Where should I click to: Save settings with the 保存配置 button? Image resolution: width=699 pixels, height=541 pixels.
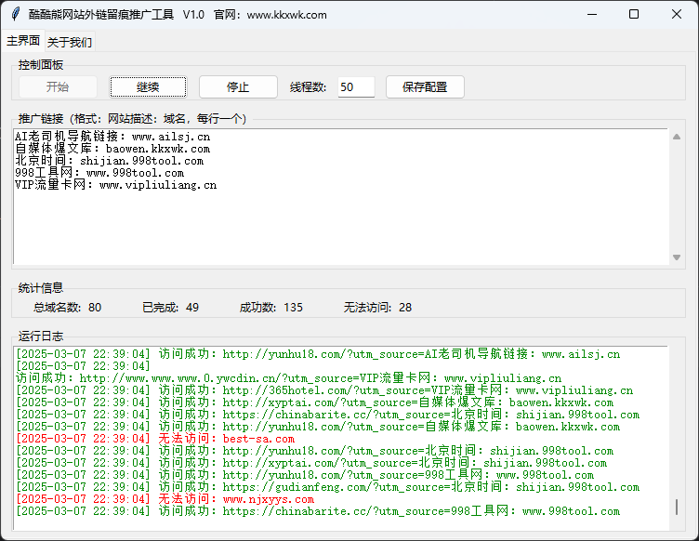[425, 86]
